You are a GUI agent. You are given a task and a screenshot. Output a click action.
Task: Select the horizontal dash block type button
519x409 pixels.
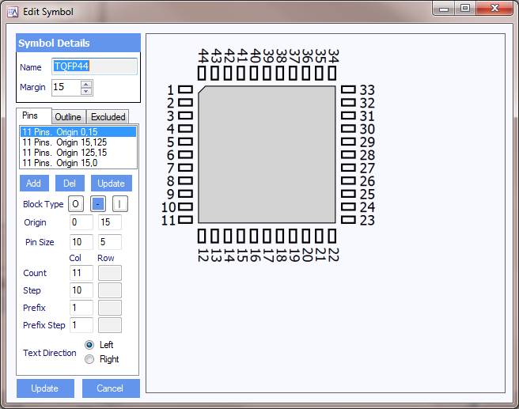(97, 204)
